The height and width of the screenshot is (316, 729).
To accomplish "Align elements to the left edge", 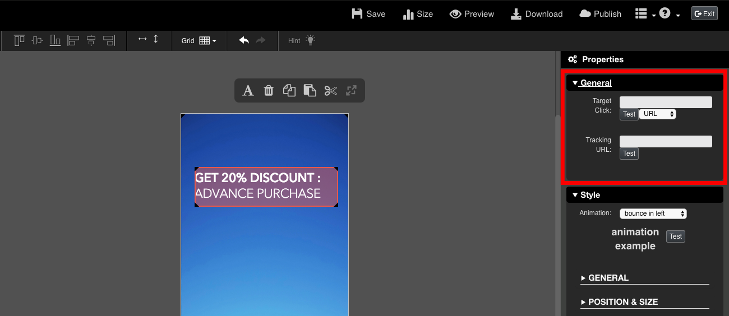I will pyautogui.click(x=73, y=40).
